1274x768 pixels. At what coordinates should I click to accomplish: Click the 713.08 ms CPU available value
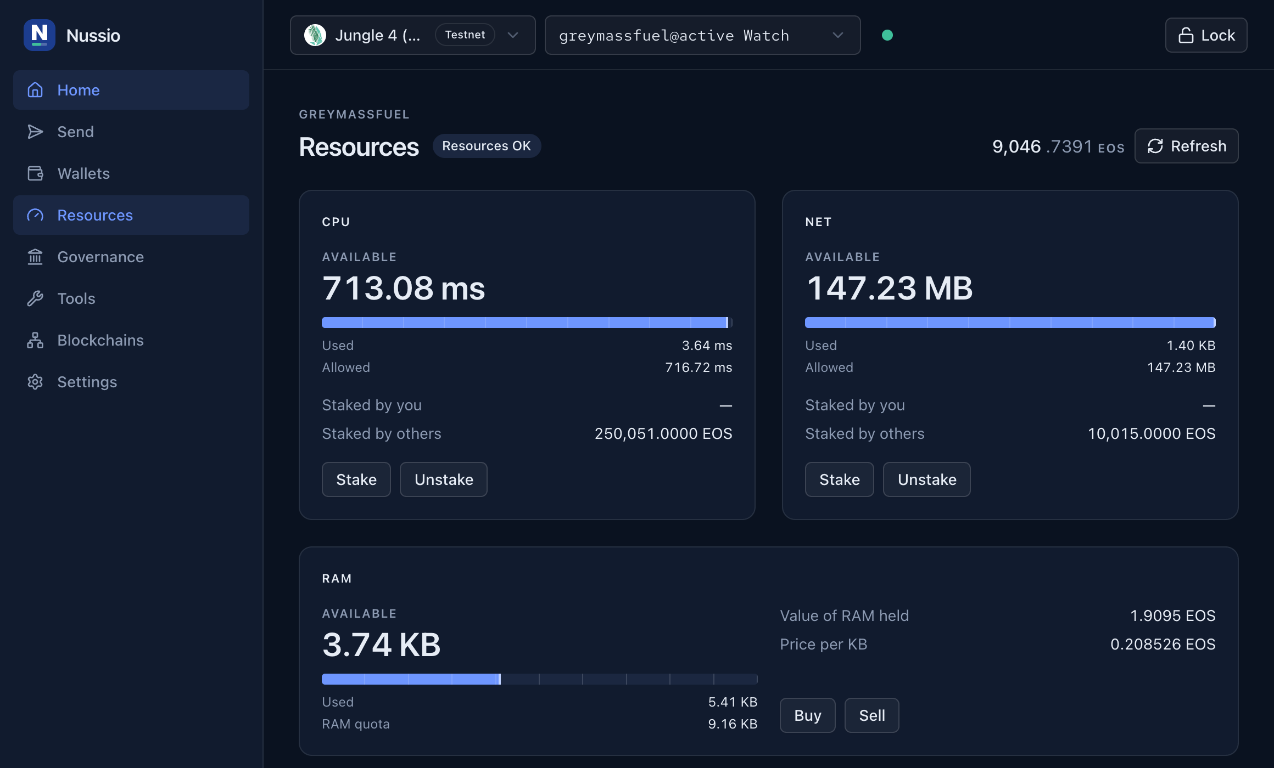point(404,288)
